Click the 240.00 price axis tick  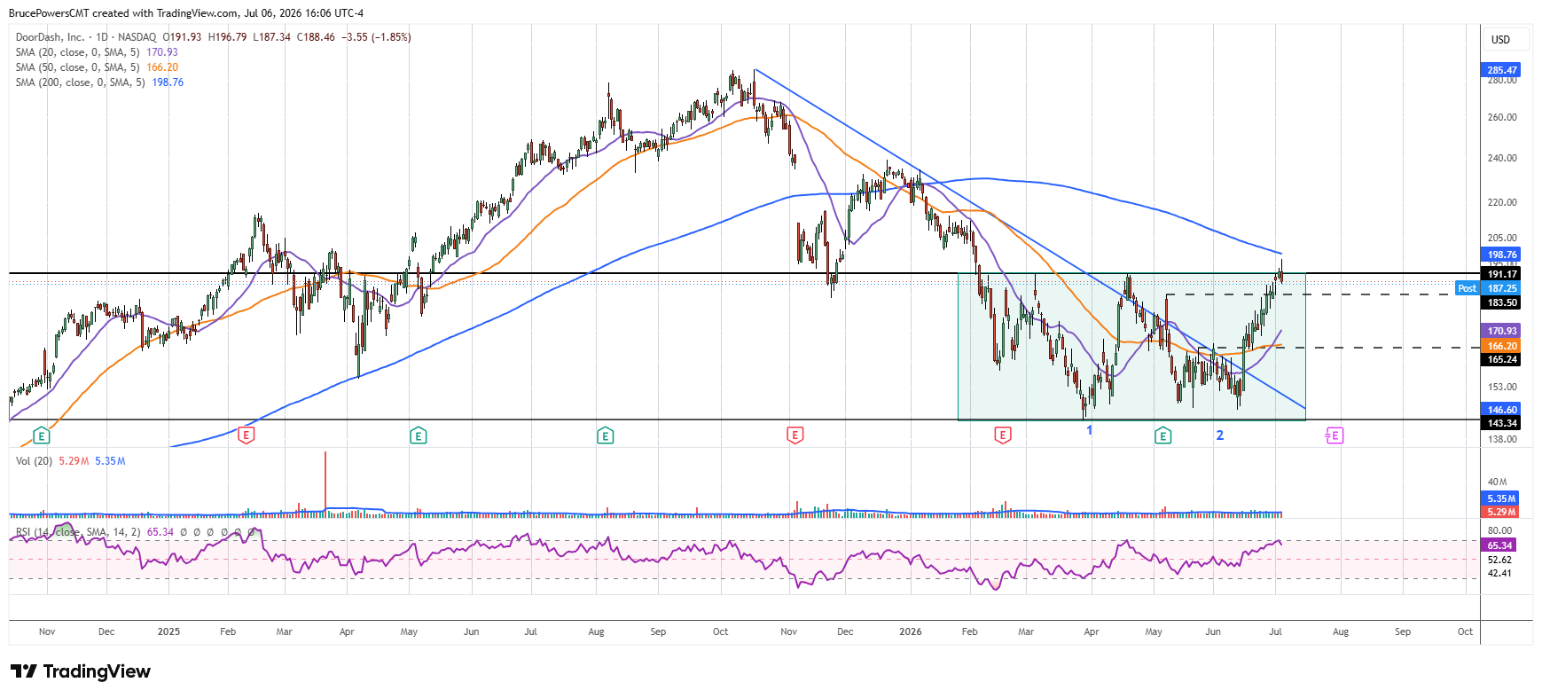click(1502, 158)
